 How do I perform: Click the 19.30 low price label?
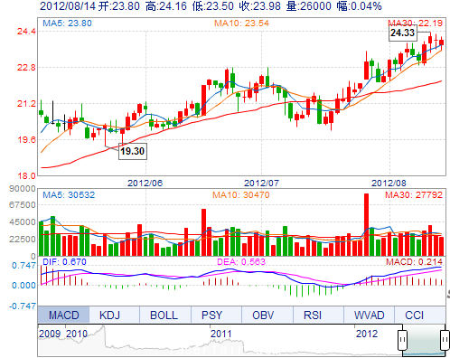click(133, 151)
